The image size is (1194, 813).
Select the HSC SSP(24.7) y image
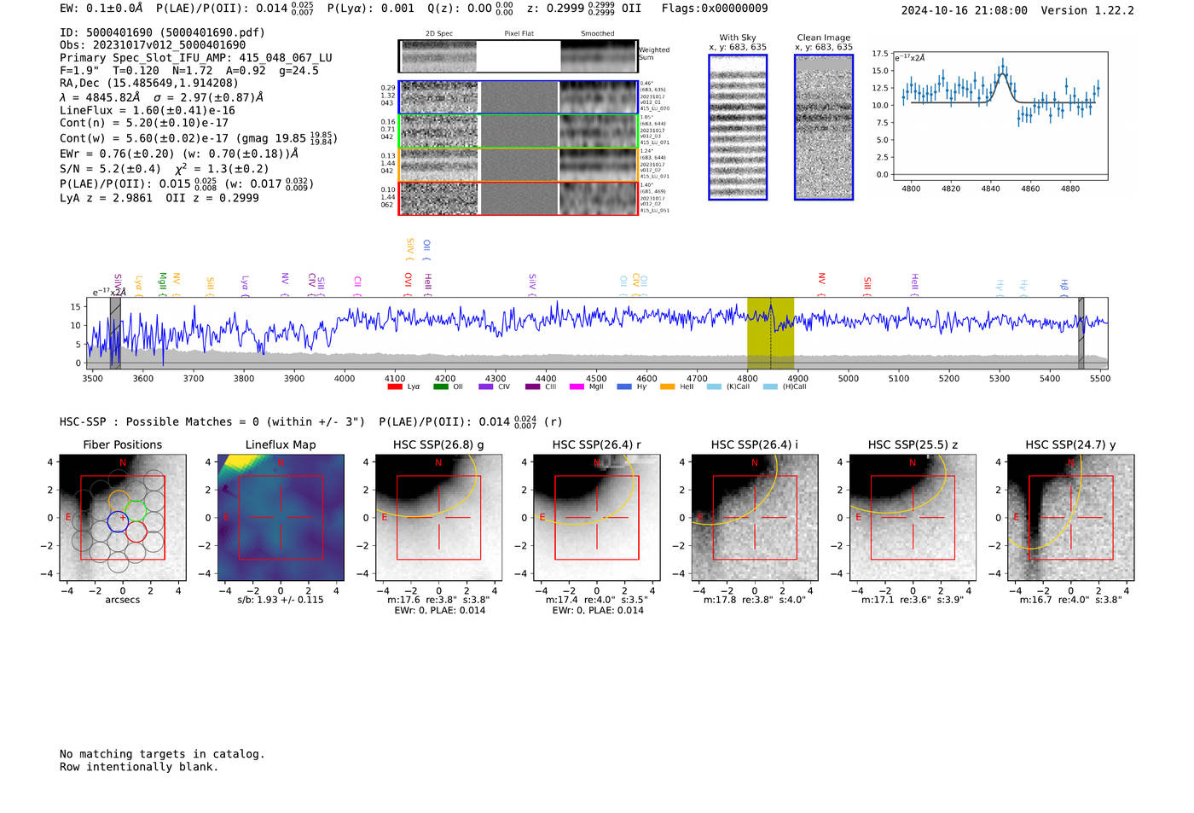pos(1071,518)
